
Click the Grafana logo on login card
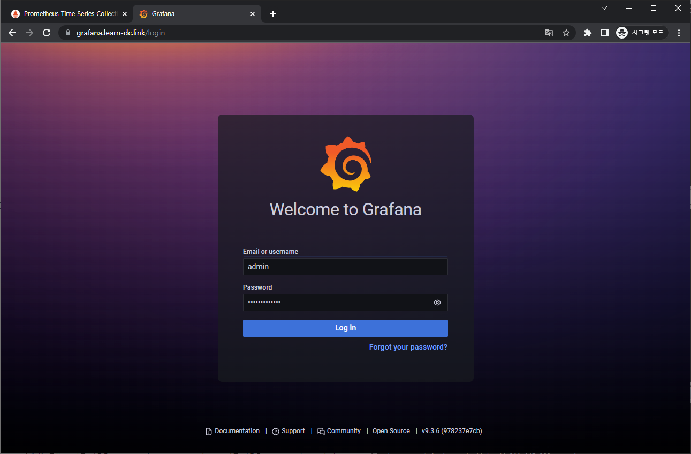(345, 164)
